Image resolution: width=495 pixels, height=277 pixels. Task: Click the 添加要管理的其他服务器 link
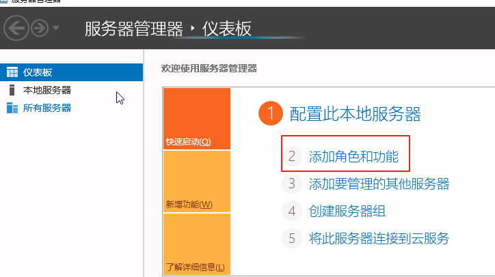[x=379, y=184]
